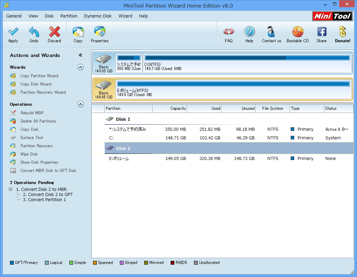
Task: Open the Disk menu
Action: [49, 16]
